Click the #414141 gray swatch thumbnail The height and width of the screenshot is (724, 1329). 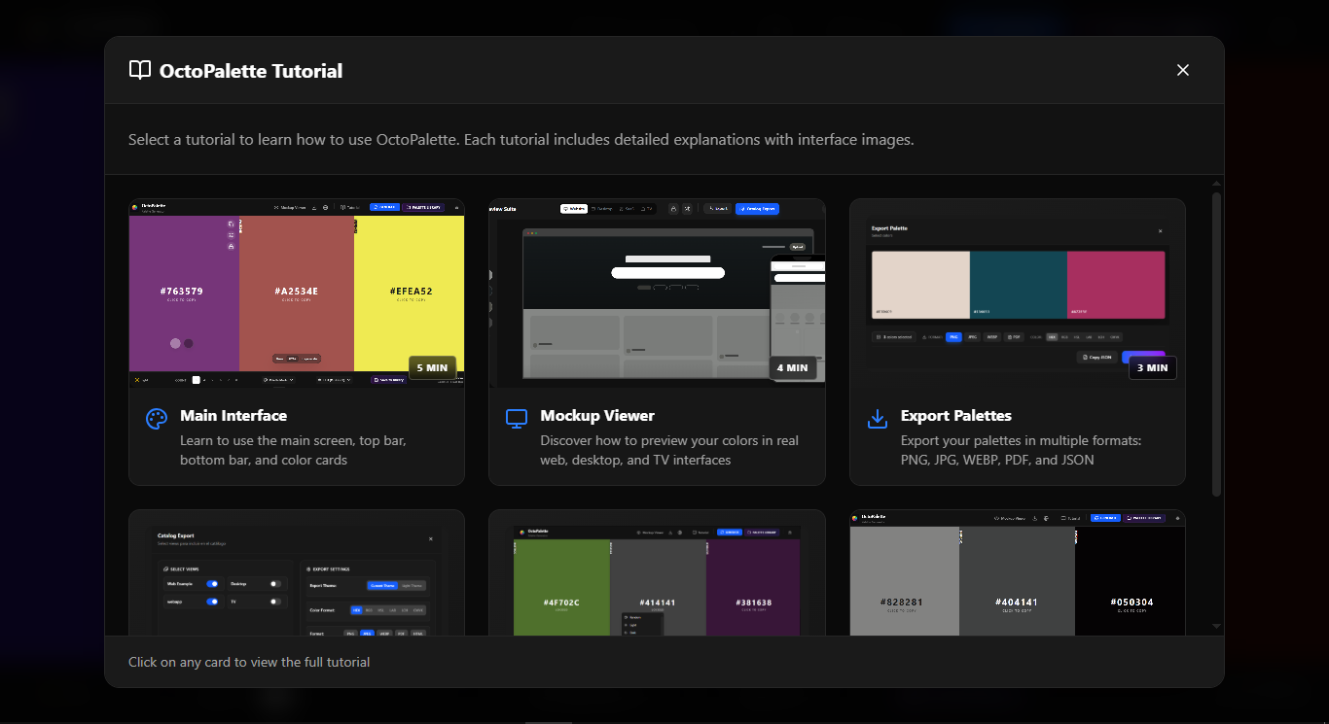tap(659, 588)
